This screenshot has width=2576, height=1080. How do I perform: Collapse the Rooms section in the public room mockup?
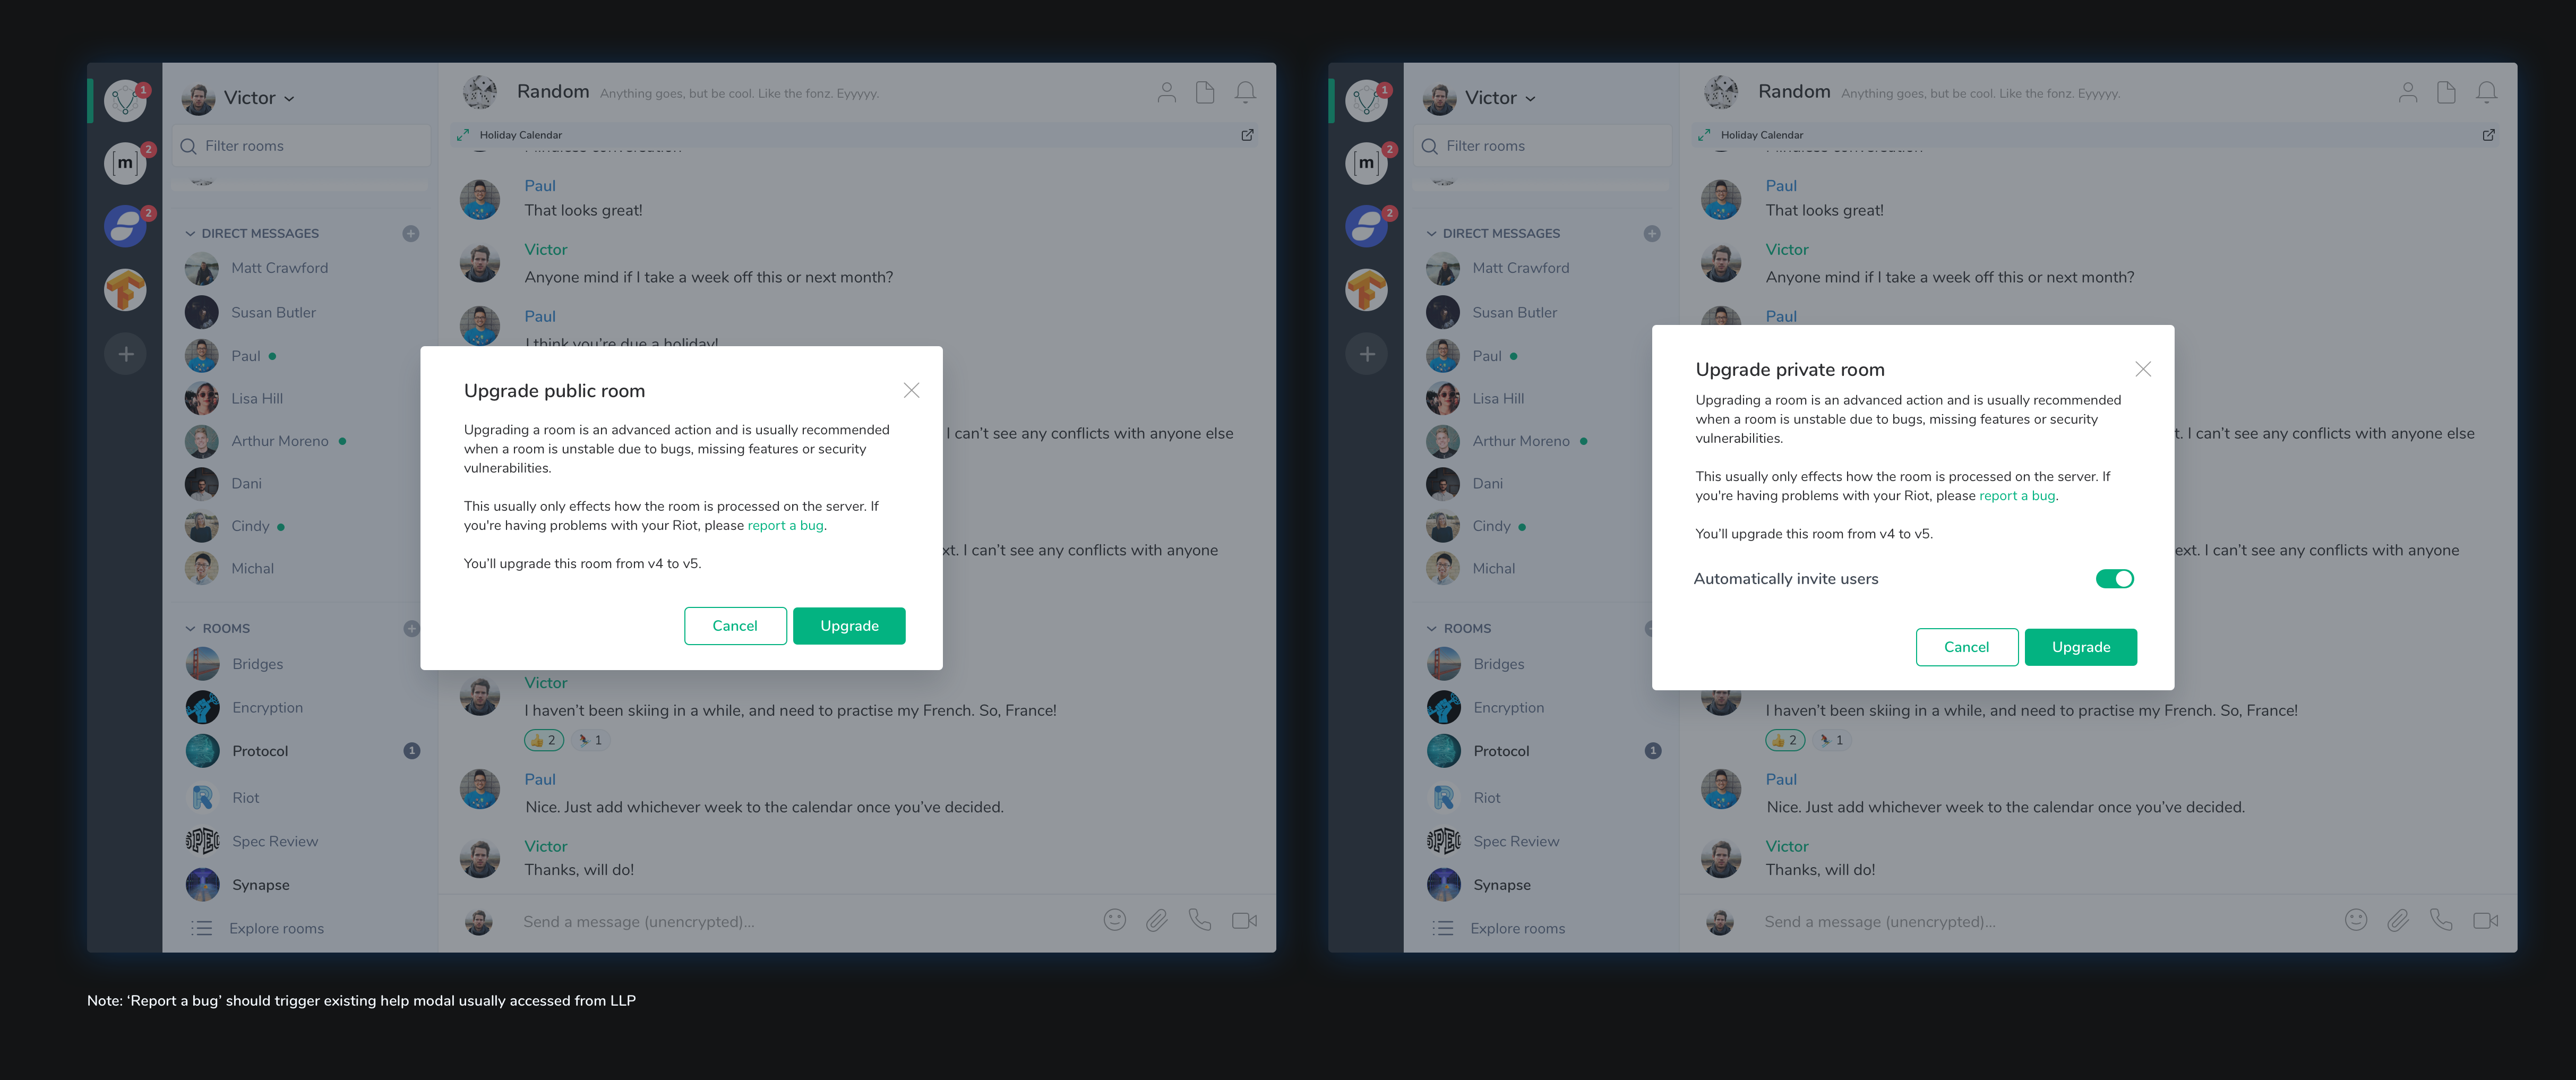[190, 629]
